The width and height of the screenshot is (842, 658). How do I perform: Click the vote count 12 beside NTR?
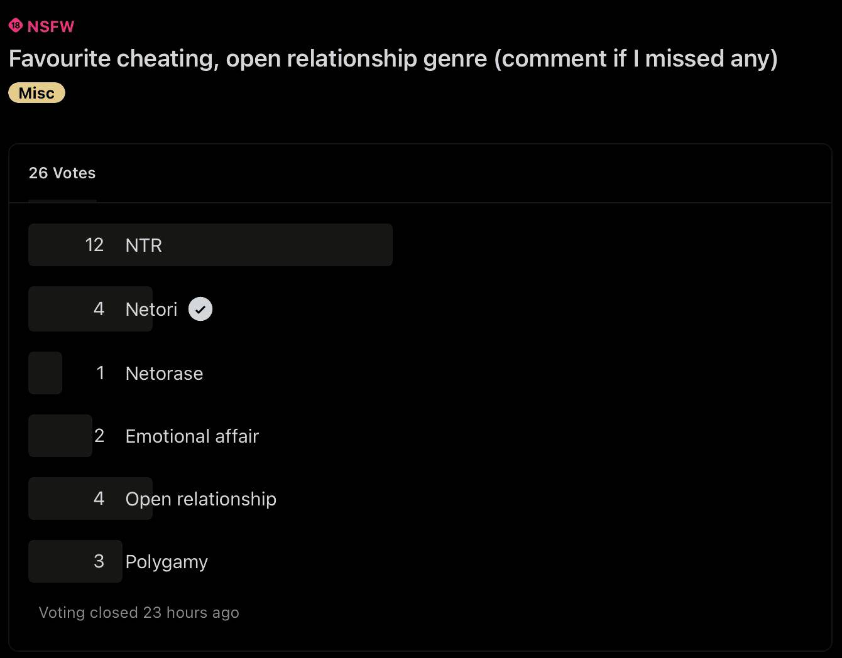(x=95, y=245)
